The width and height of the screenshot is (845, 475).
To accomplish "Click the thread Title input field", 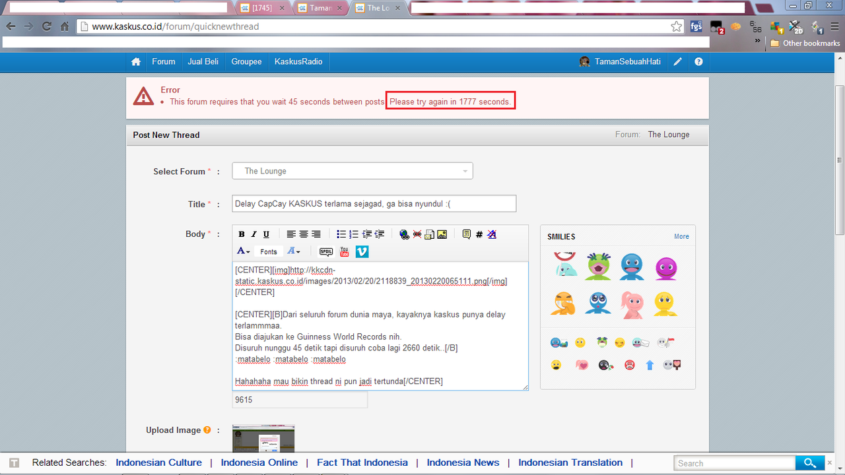I will 374,204.
